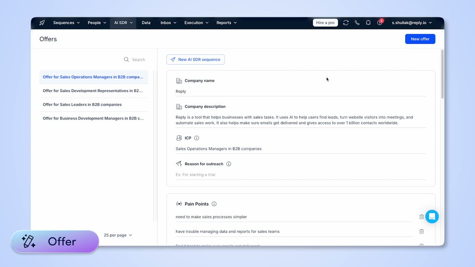The width and height of the screenshot is (475, 267).
Task: Select offer for Business Development Managers
Action: coord(94,119)
